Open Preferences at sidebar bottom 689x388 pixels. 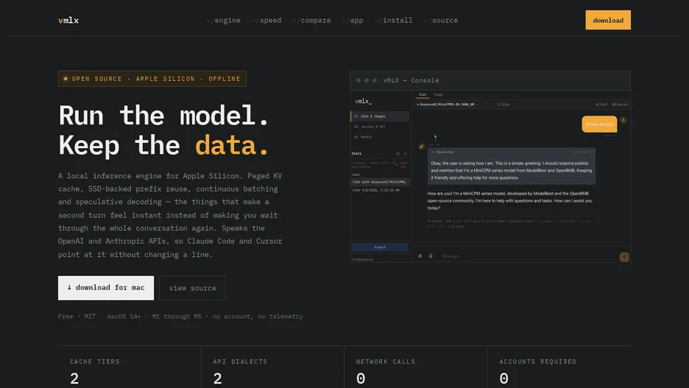coord(363,259)
